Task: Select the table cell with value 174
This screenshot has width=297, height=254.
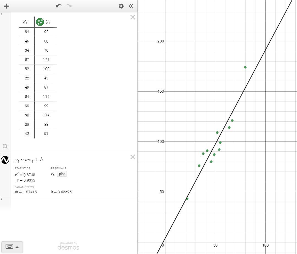Action: pos(46,115)
